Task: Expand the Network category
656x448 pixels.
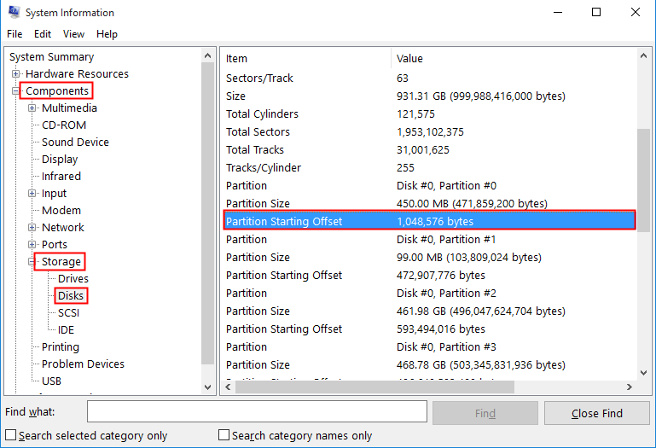Action: point(32,227)
